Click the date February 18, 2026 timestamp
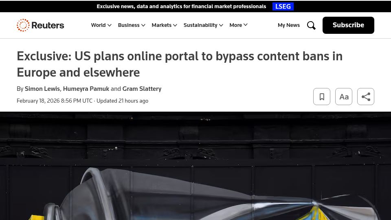This screenshot has width=391, height=220. point(54,101)
